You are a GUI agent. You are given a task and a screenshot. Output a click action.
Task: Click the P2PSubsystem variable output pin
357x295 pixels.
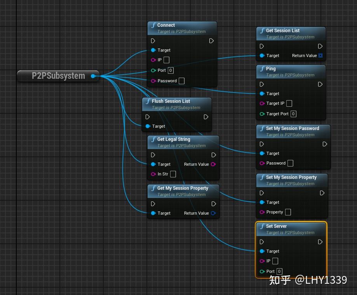point(92,76)
